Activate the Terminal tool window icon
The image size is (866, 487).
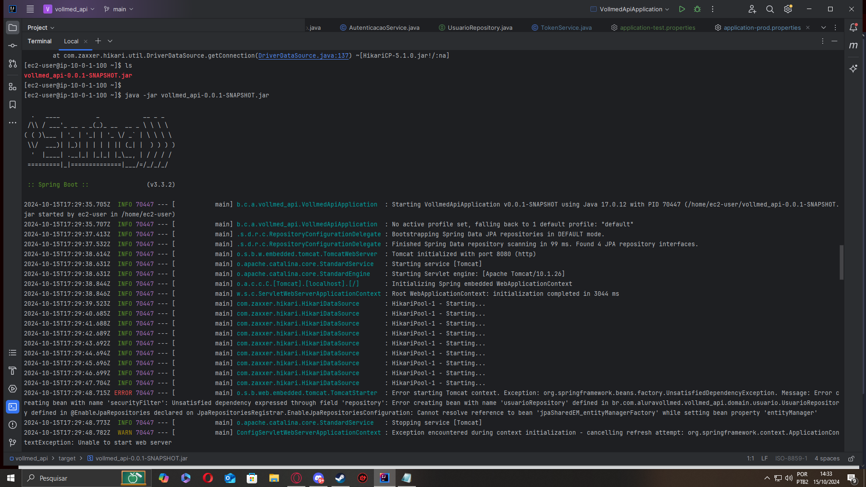(13, 407)
